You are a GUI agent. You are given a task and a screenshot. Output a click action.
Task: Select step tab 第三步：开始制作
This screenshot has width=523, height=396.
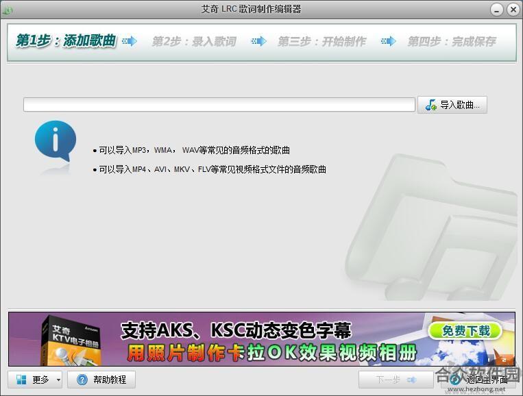click(322, 41)
